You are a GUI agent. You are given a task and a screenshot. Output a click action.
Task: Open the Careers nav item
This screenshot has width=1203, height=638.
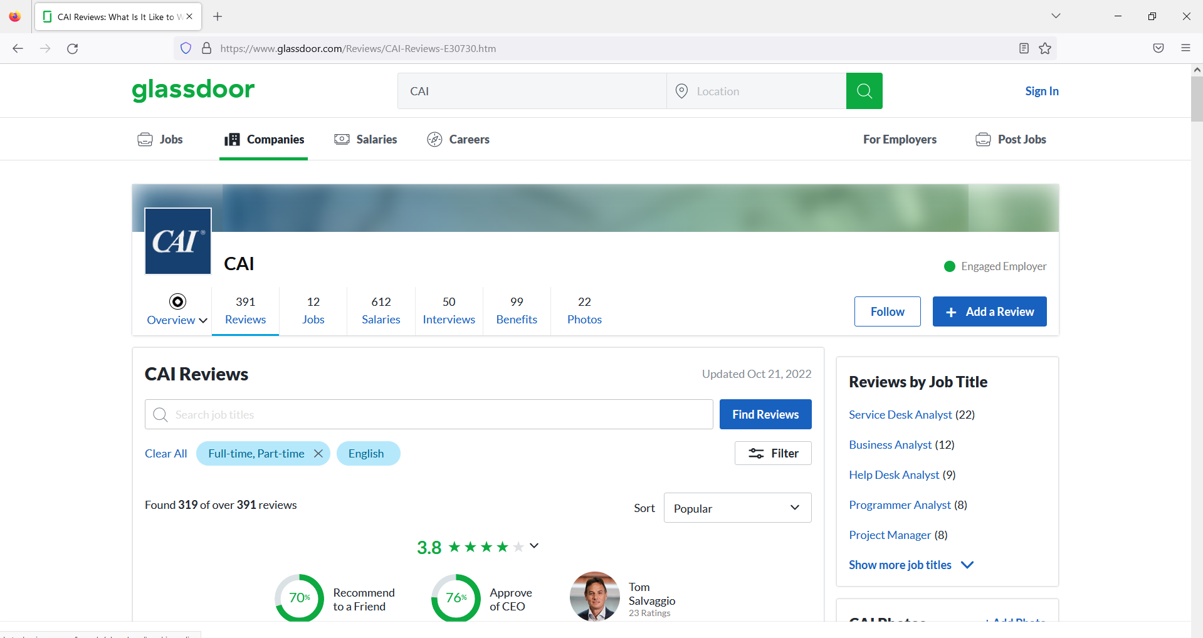pos(458,139)
